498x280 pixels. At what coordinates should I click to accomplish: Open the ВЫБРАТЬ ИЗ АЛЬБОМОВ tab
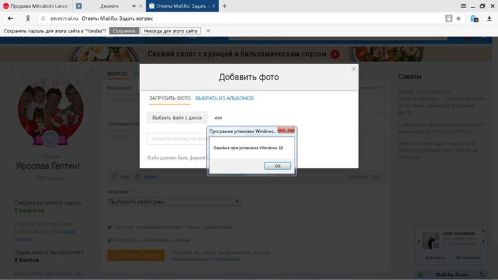pyautogui.click(x=225, y=98)
